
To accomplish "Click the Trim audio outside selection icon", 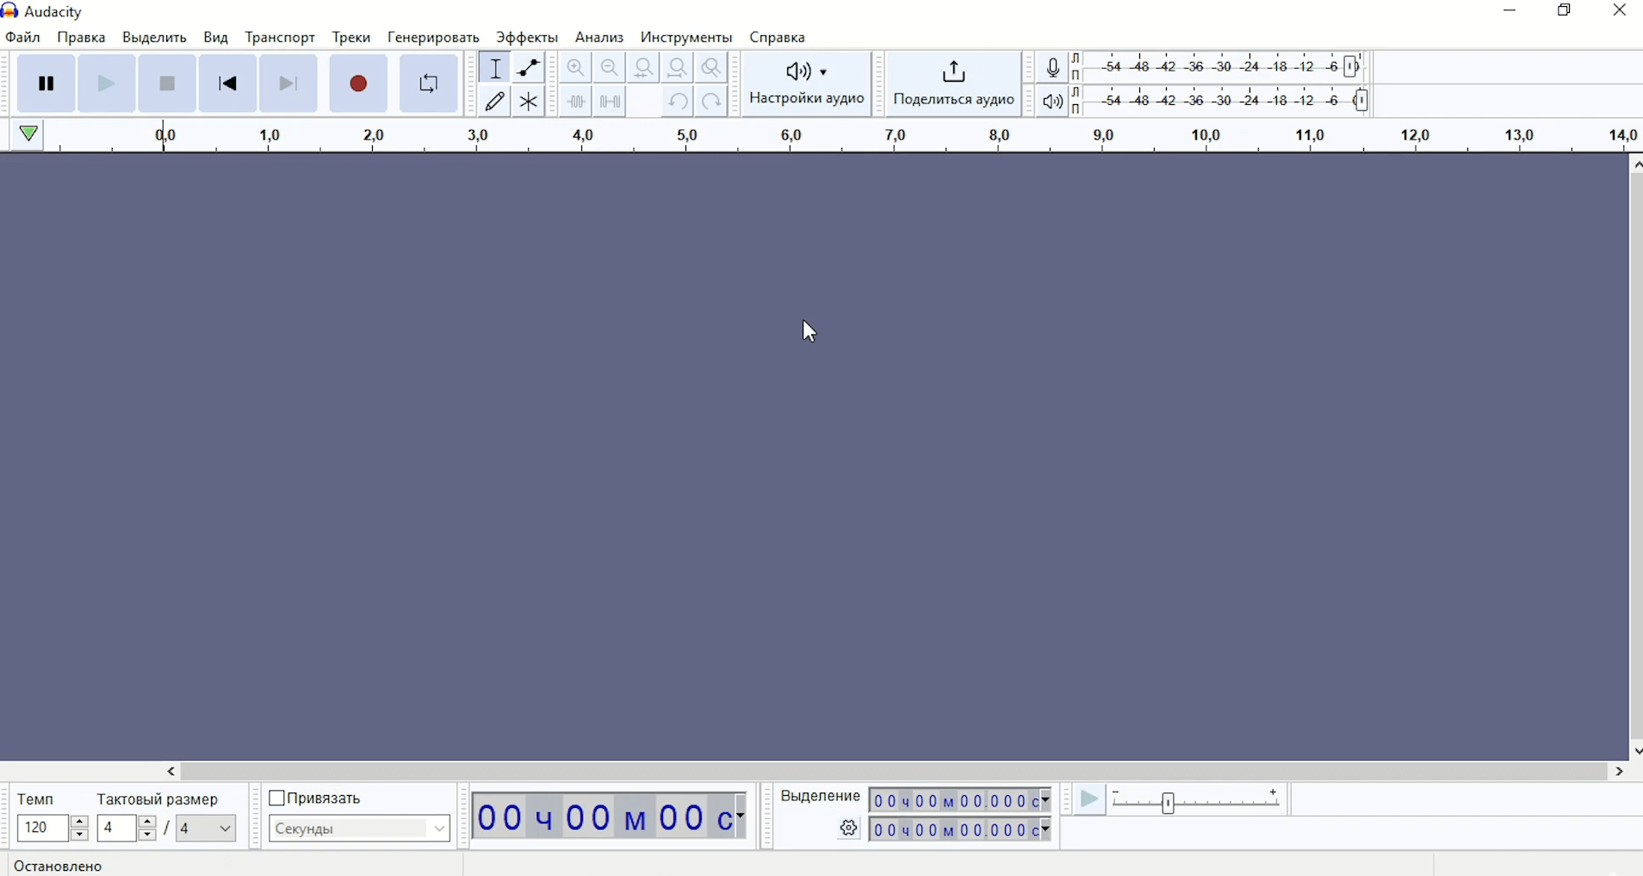I will [x=576, y=102].
